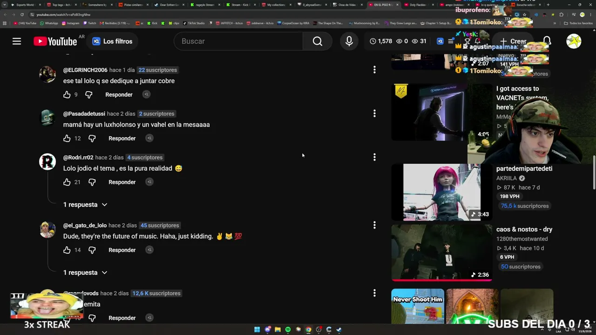Open the VACNETs system video thumbnail

[x=441, y=112]
